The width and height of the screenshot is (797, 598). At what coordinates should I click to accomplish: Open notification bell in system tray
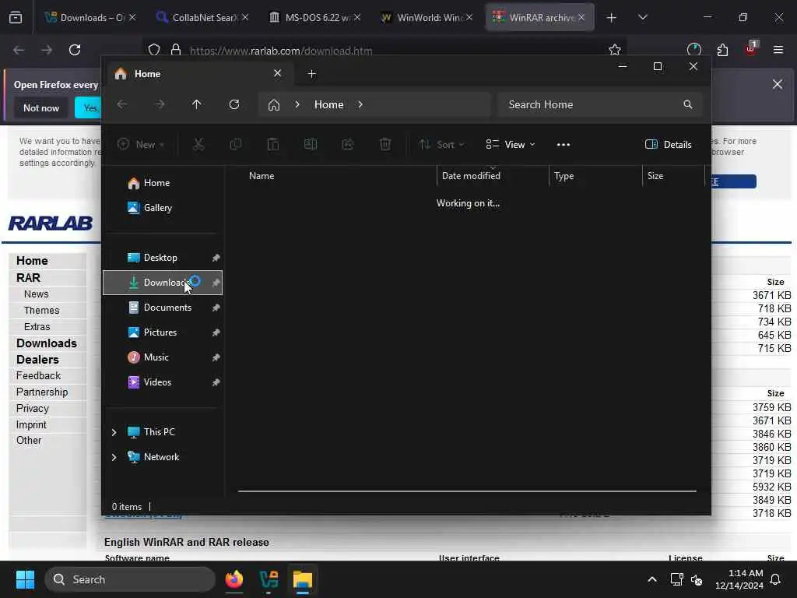(x=776, y=579)
